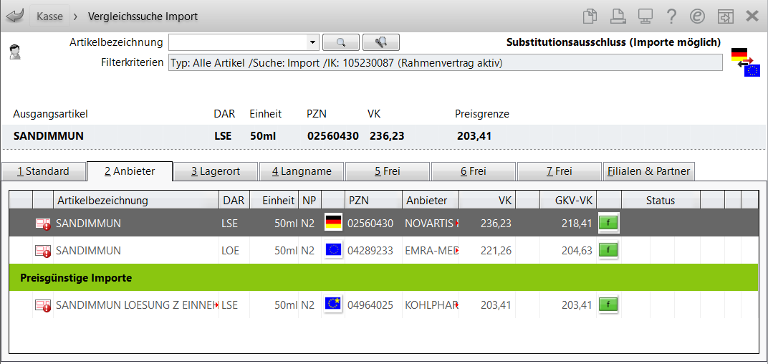Select PZN 04964025 cell
The height and width of the screenshot is (364, 768).
tap(370, 305)
